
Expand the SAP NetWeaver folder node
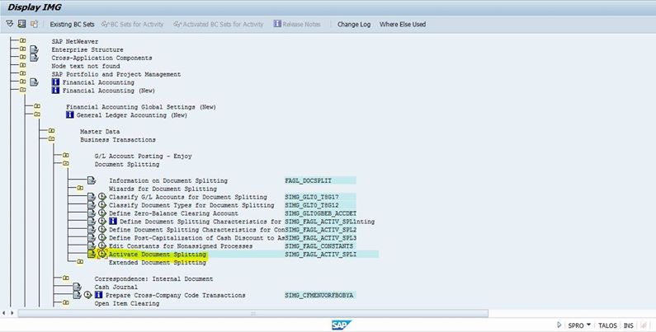22,40
